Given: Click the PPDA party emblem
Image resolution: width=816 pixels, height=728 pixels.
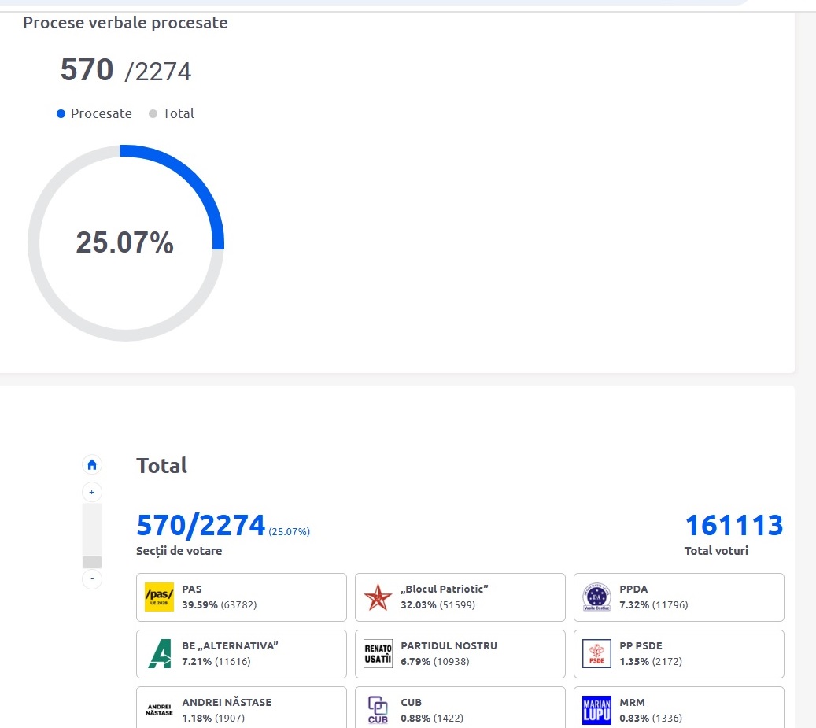Looking at the screenshot, I should (596, 597).
